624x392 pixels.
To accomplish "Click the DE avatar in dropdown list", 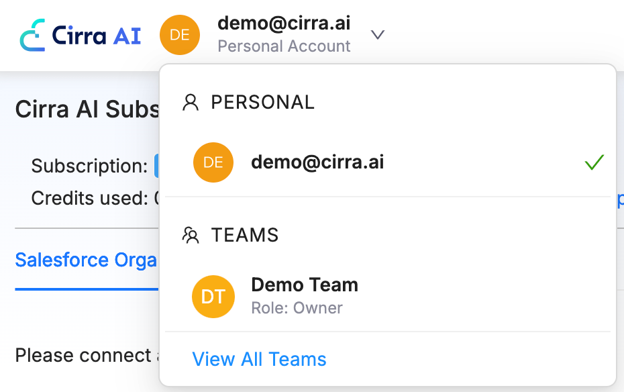I will point(213,162).
